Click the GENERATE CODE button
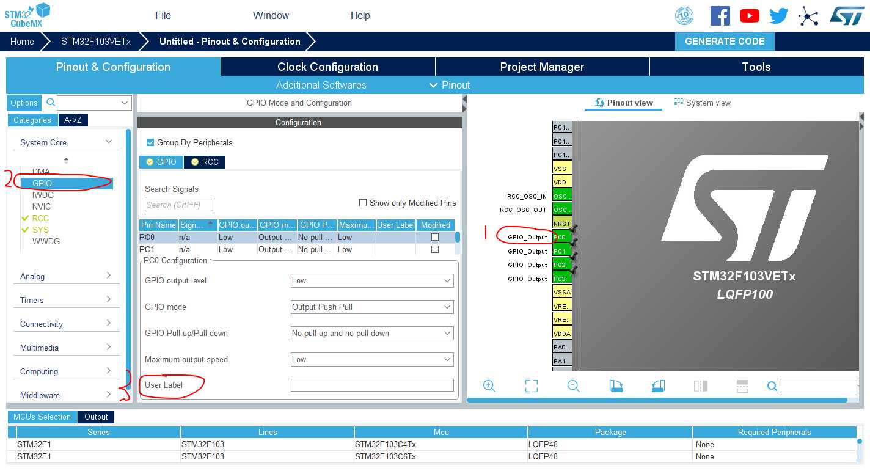 (x=725, y=42)
